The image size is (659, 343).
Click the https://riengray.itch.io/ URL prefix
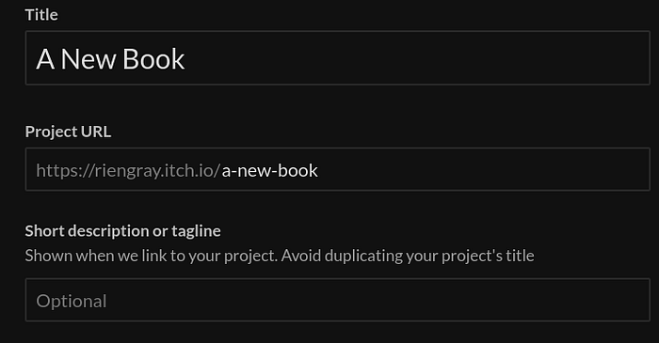pyautogui.click(x=128, y=171)
